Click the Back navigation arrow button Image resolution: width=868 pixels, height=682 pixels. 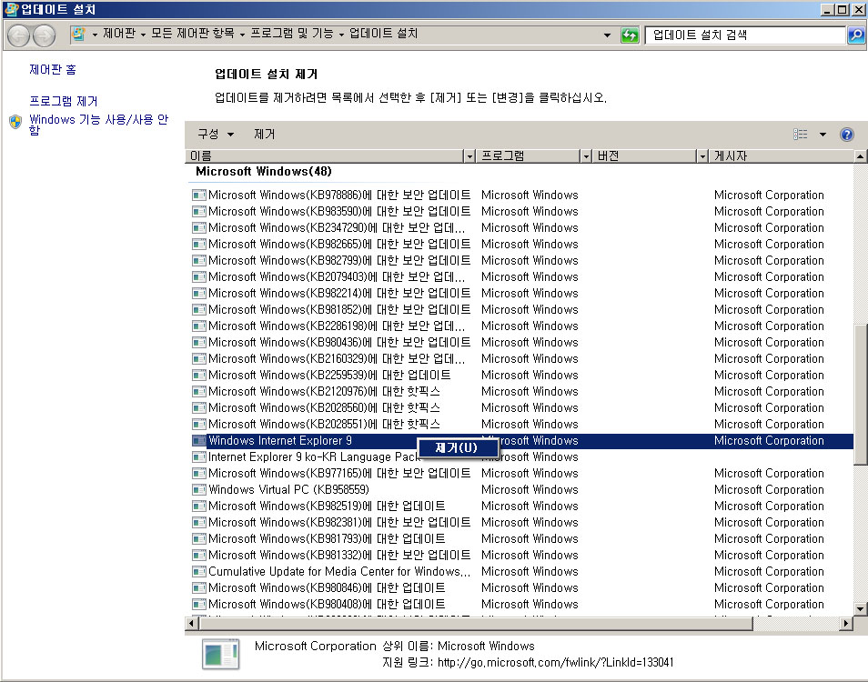(19, 36)
